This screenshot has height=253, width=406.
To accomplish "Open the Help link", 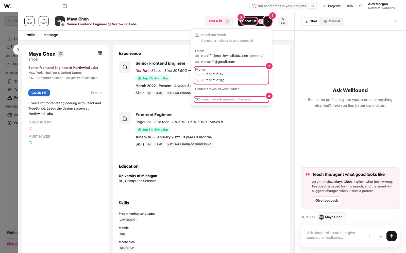I will click(x=349, y=6).
